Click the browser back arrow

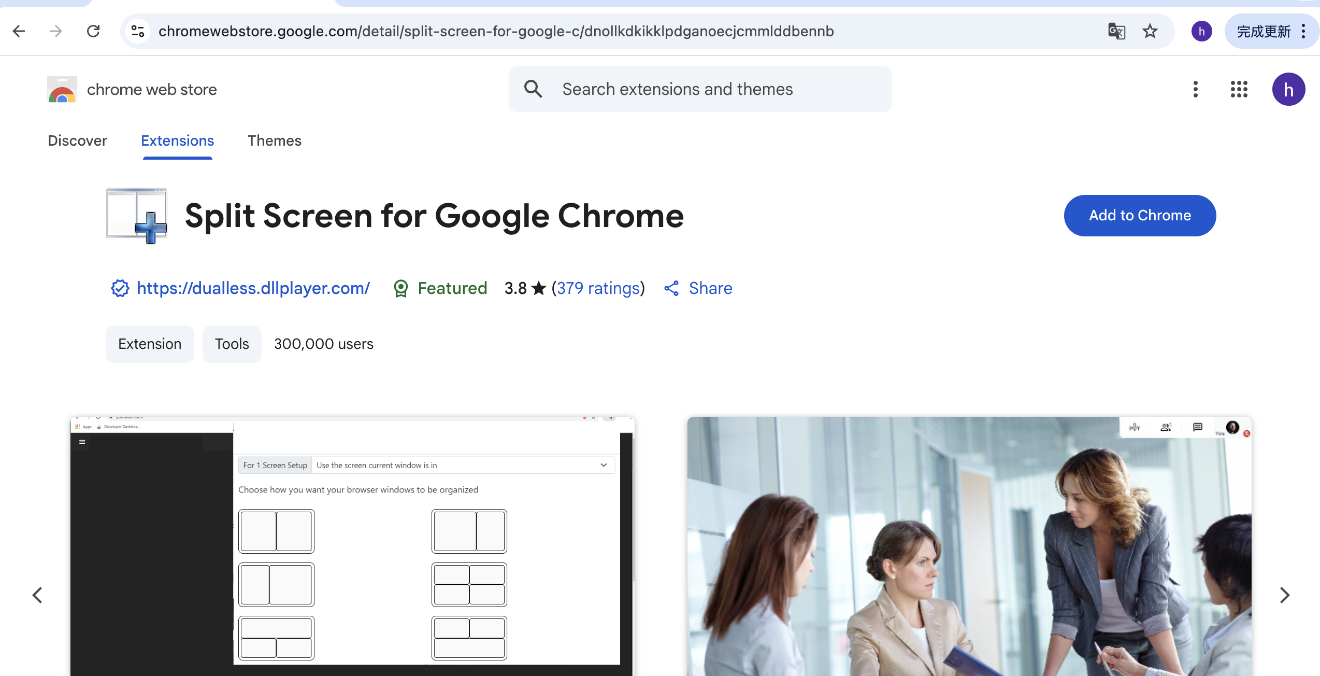19,31
